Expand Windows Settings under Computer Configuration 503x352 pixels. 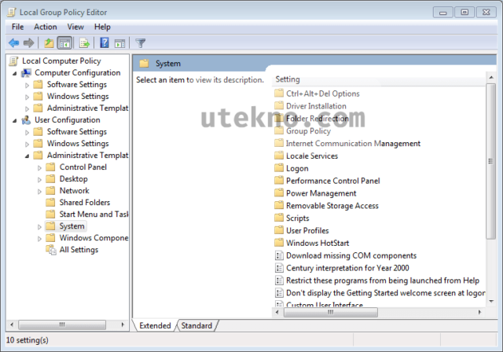27,97
